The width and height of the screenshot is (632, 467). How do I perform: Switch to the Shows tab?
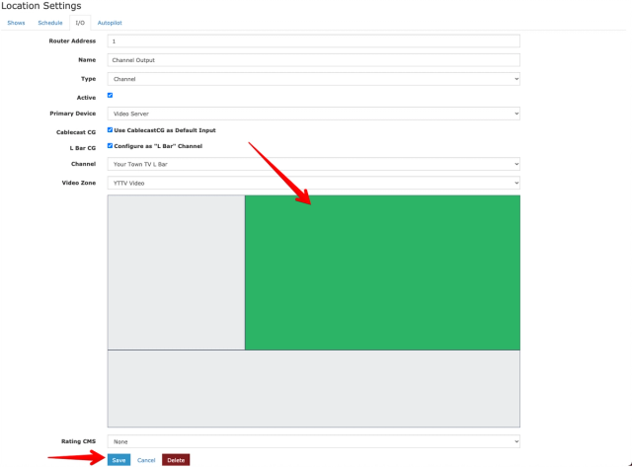click(x=16, y=23)
